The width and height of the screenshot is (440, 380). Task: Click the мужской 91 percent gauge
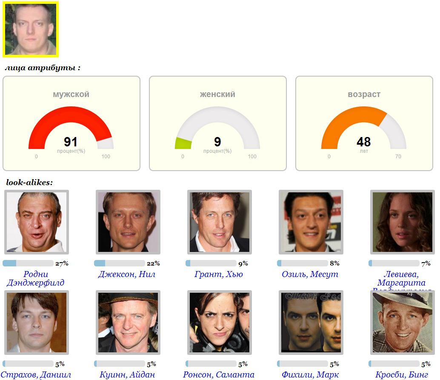(71, 128)
